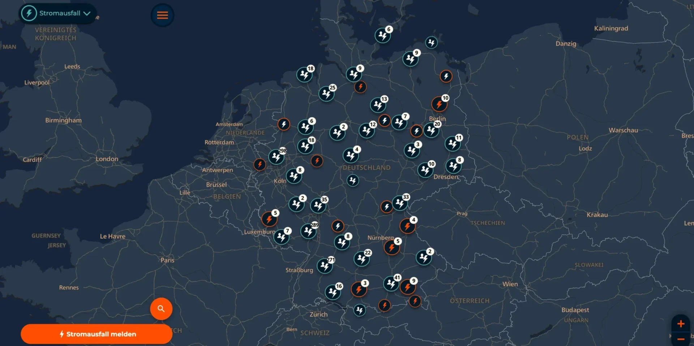The width and height of the screenshot is (694, 346).
Task: Select the orange flash marker labeled 5 near Luxemburg
Action: [x=269, y=219]
